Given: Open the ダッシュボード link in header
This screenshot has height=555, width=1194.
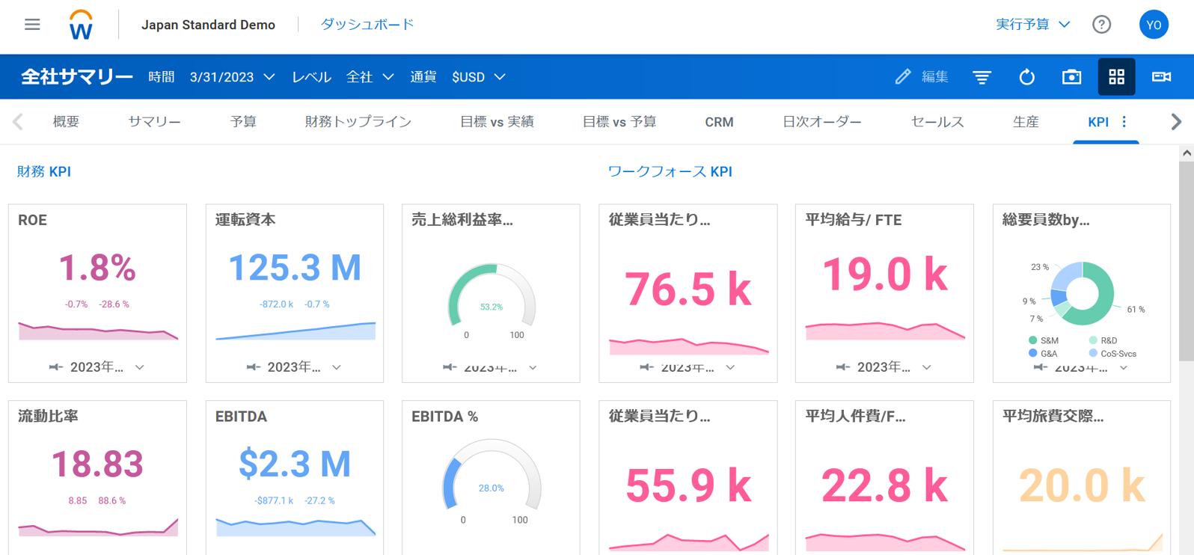Looking at the screenshot, I should click(367, 25).
